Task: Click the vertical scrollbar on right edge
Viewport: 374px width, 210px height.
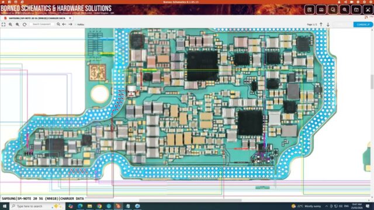Action: click(372, 82)
